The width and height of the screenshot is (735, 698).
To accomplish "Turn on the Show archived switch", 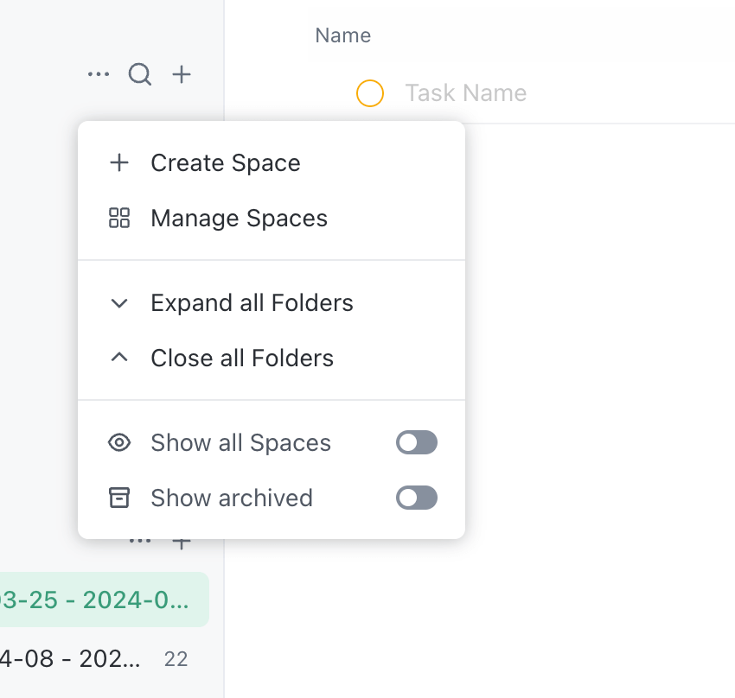I will tap(417, 498).
